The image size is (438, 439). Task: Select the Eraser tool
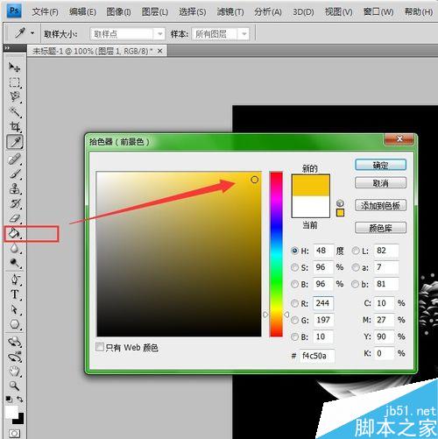pos(15,218)
